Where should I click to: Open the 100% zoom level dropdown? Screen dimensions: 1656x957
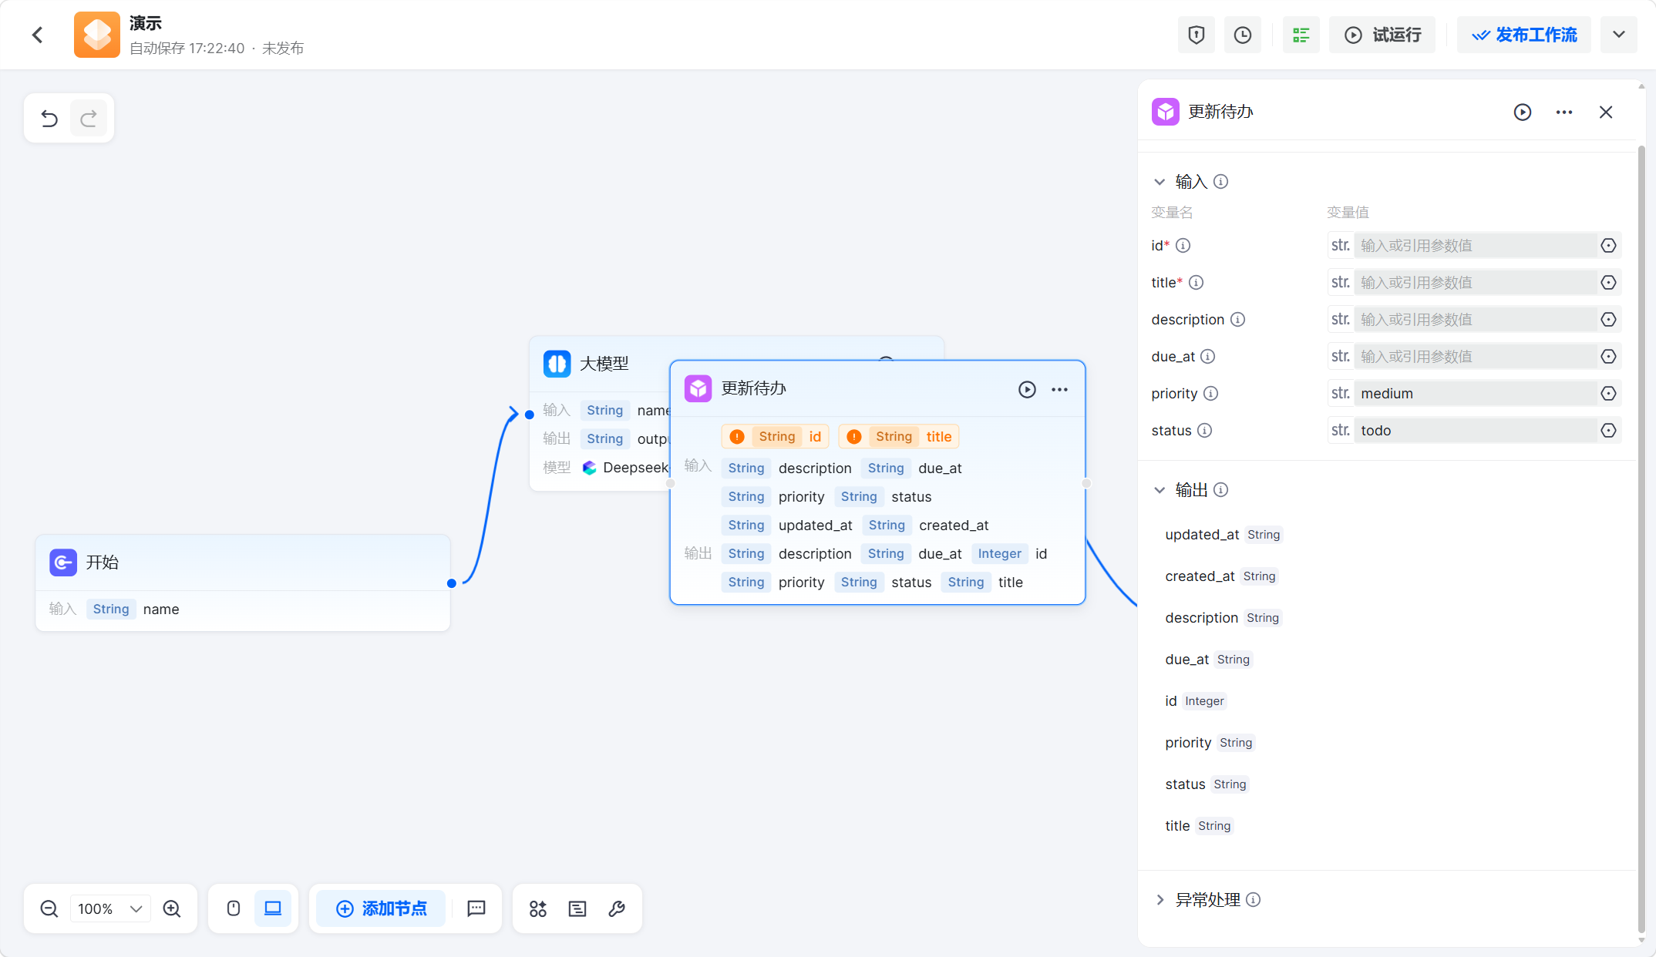(x=110, y=909)
